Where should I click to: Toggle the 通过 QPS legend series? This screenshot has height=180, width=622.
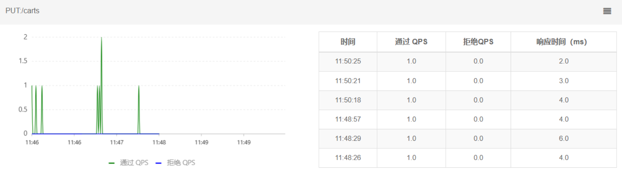(128, 163)
